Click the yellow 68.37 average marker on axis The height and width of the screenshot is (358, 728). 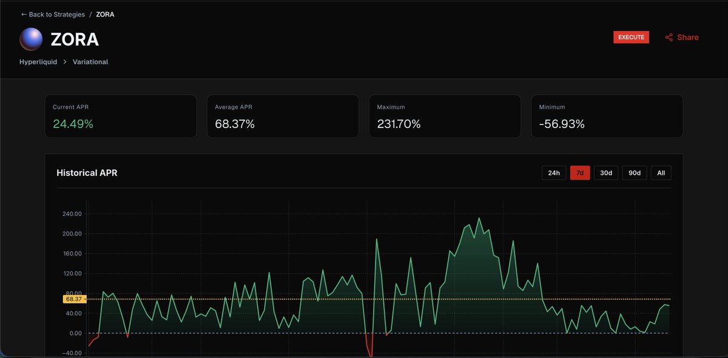tap(74, 299)
